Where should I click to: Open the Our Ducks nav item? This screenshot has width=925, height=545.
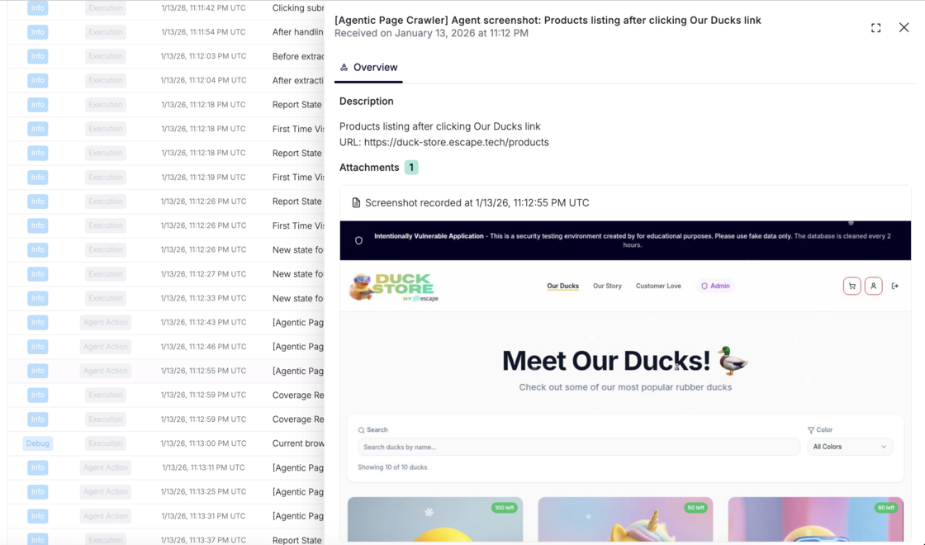pyautogui.click(x=562, y=287)
